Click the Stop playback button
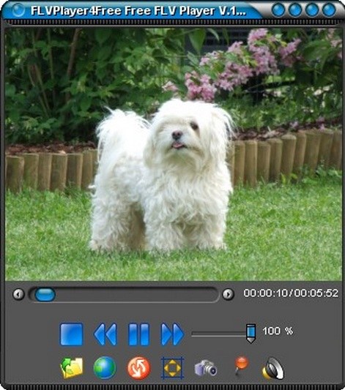The height and width of the screenshot is (390, 345). (72, 334)
